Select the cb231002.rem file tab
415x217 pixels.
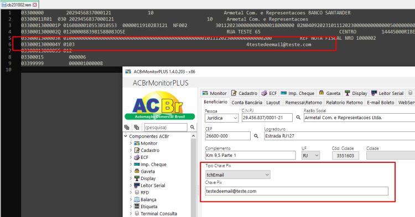[x=19, y=5]
